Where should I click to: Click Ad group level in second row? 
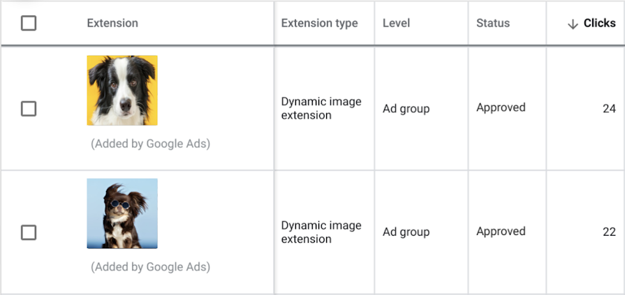point(406,232)
